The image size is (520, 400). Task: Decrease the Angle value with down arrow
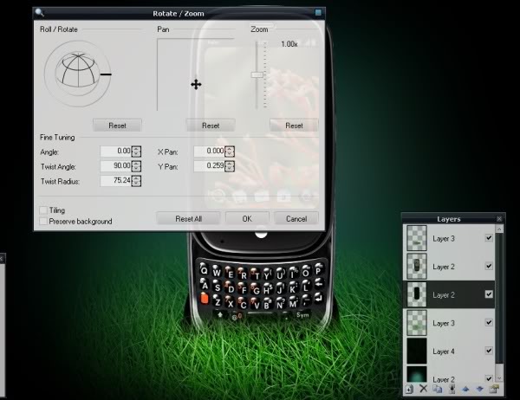click(x=136, y=154)
